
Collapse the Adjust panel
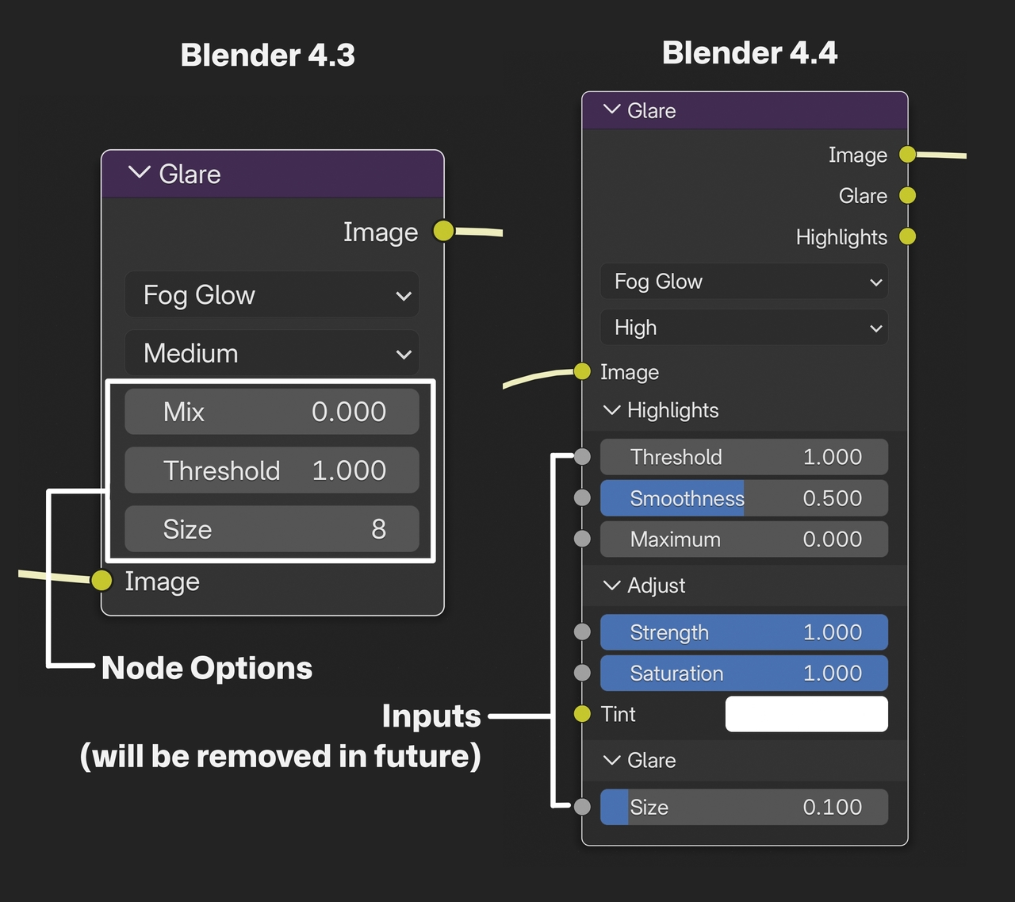point(611,585)
